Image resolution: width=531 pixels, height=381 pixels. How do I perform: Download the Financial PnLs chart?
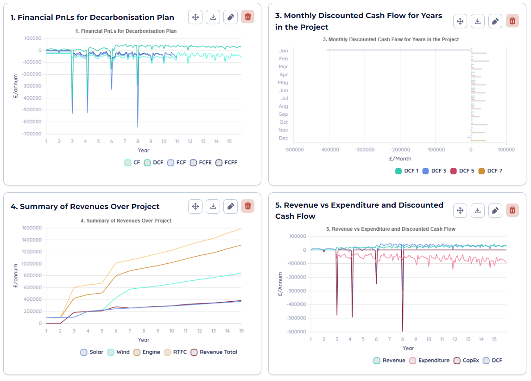[x=213, y=17]
